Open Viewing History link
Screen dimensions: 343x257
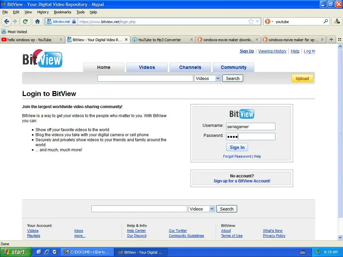[x=272, y=51]
